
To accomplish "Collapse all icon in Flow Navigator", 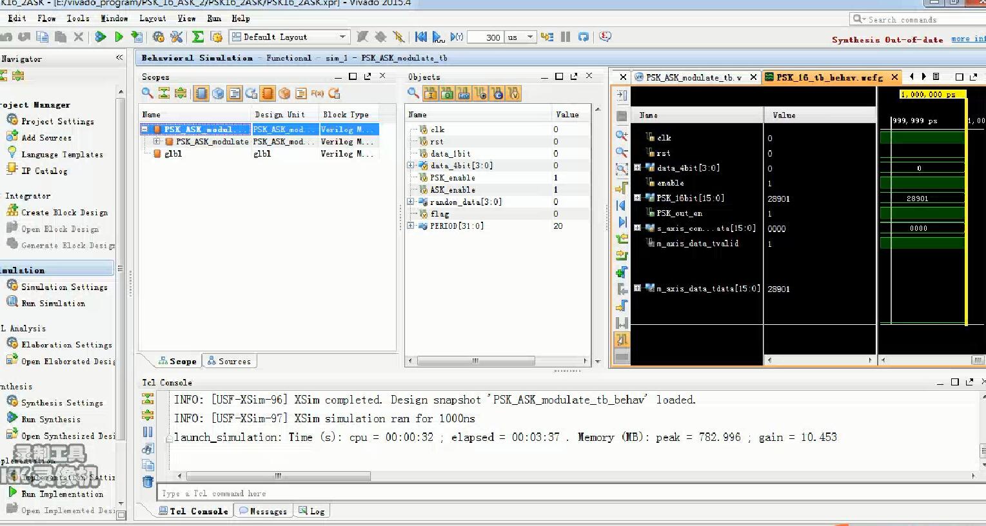I will [3, 75].
